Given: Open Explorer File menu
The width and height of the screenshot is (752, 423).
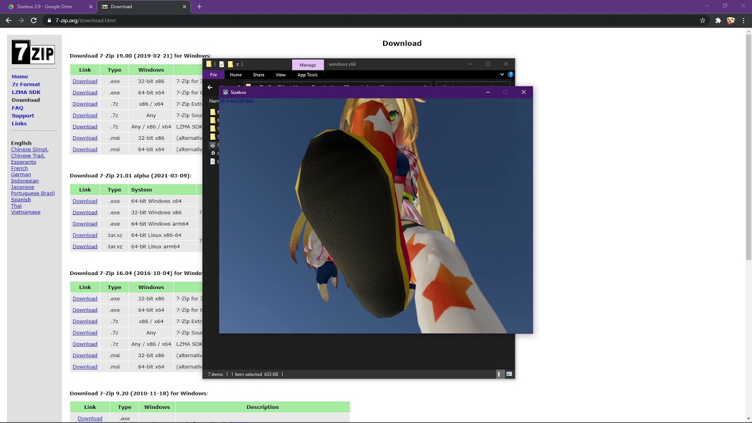Looking at the screenshot, I should (x=213, y=75).
